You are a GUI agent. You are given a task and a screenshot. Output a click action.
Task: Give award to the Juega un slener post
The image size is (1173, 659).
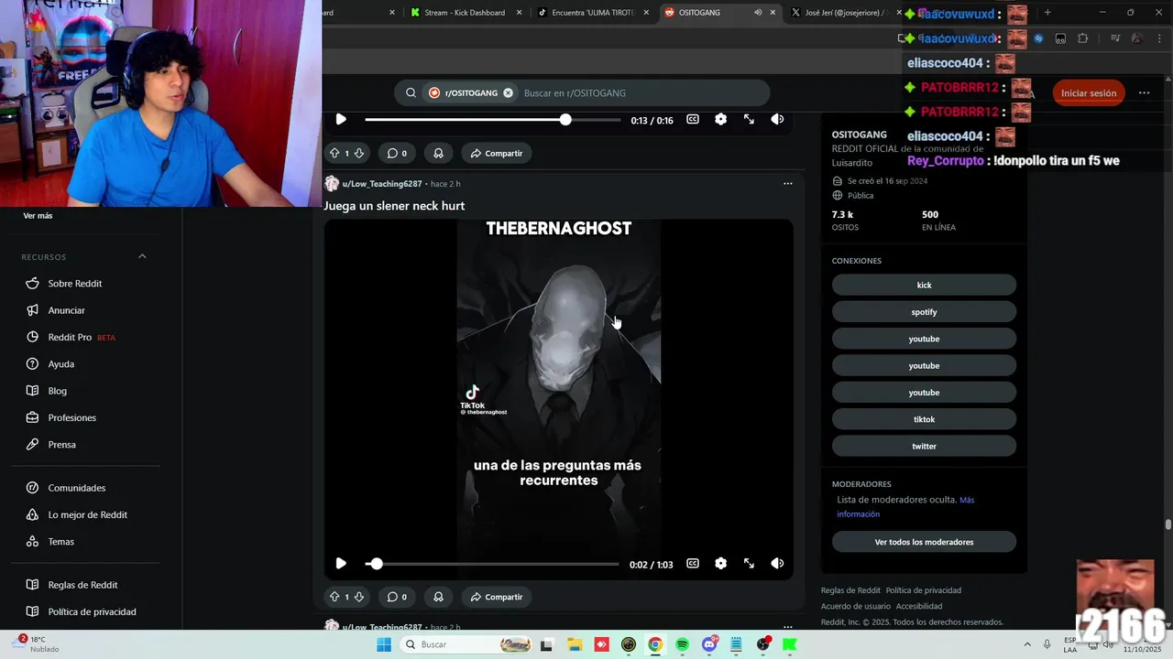[438, 597]
